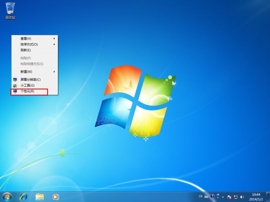Click the language bar restore icon
Image resolution: width=270 pixels, height=202 pixels.
coord(218,195)
